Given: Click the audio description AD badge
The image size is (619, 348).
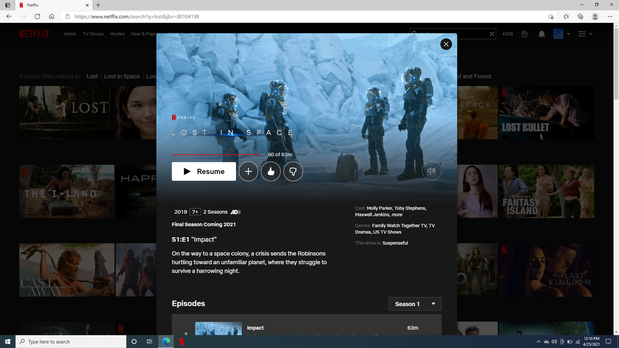Looking at the screenshot, I should point(236,212).
